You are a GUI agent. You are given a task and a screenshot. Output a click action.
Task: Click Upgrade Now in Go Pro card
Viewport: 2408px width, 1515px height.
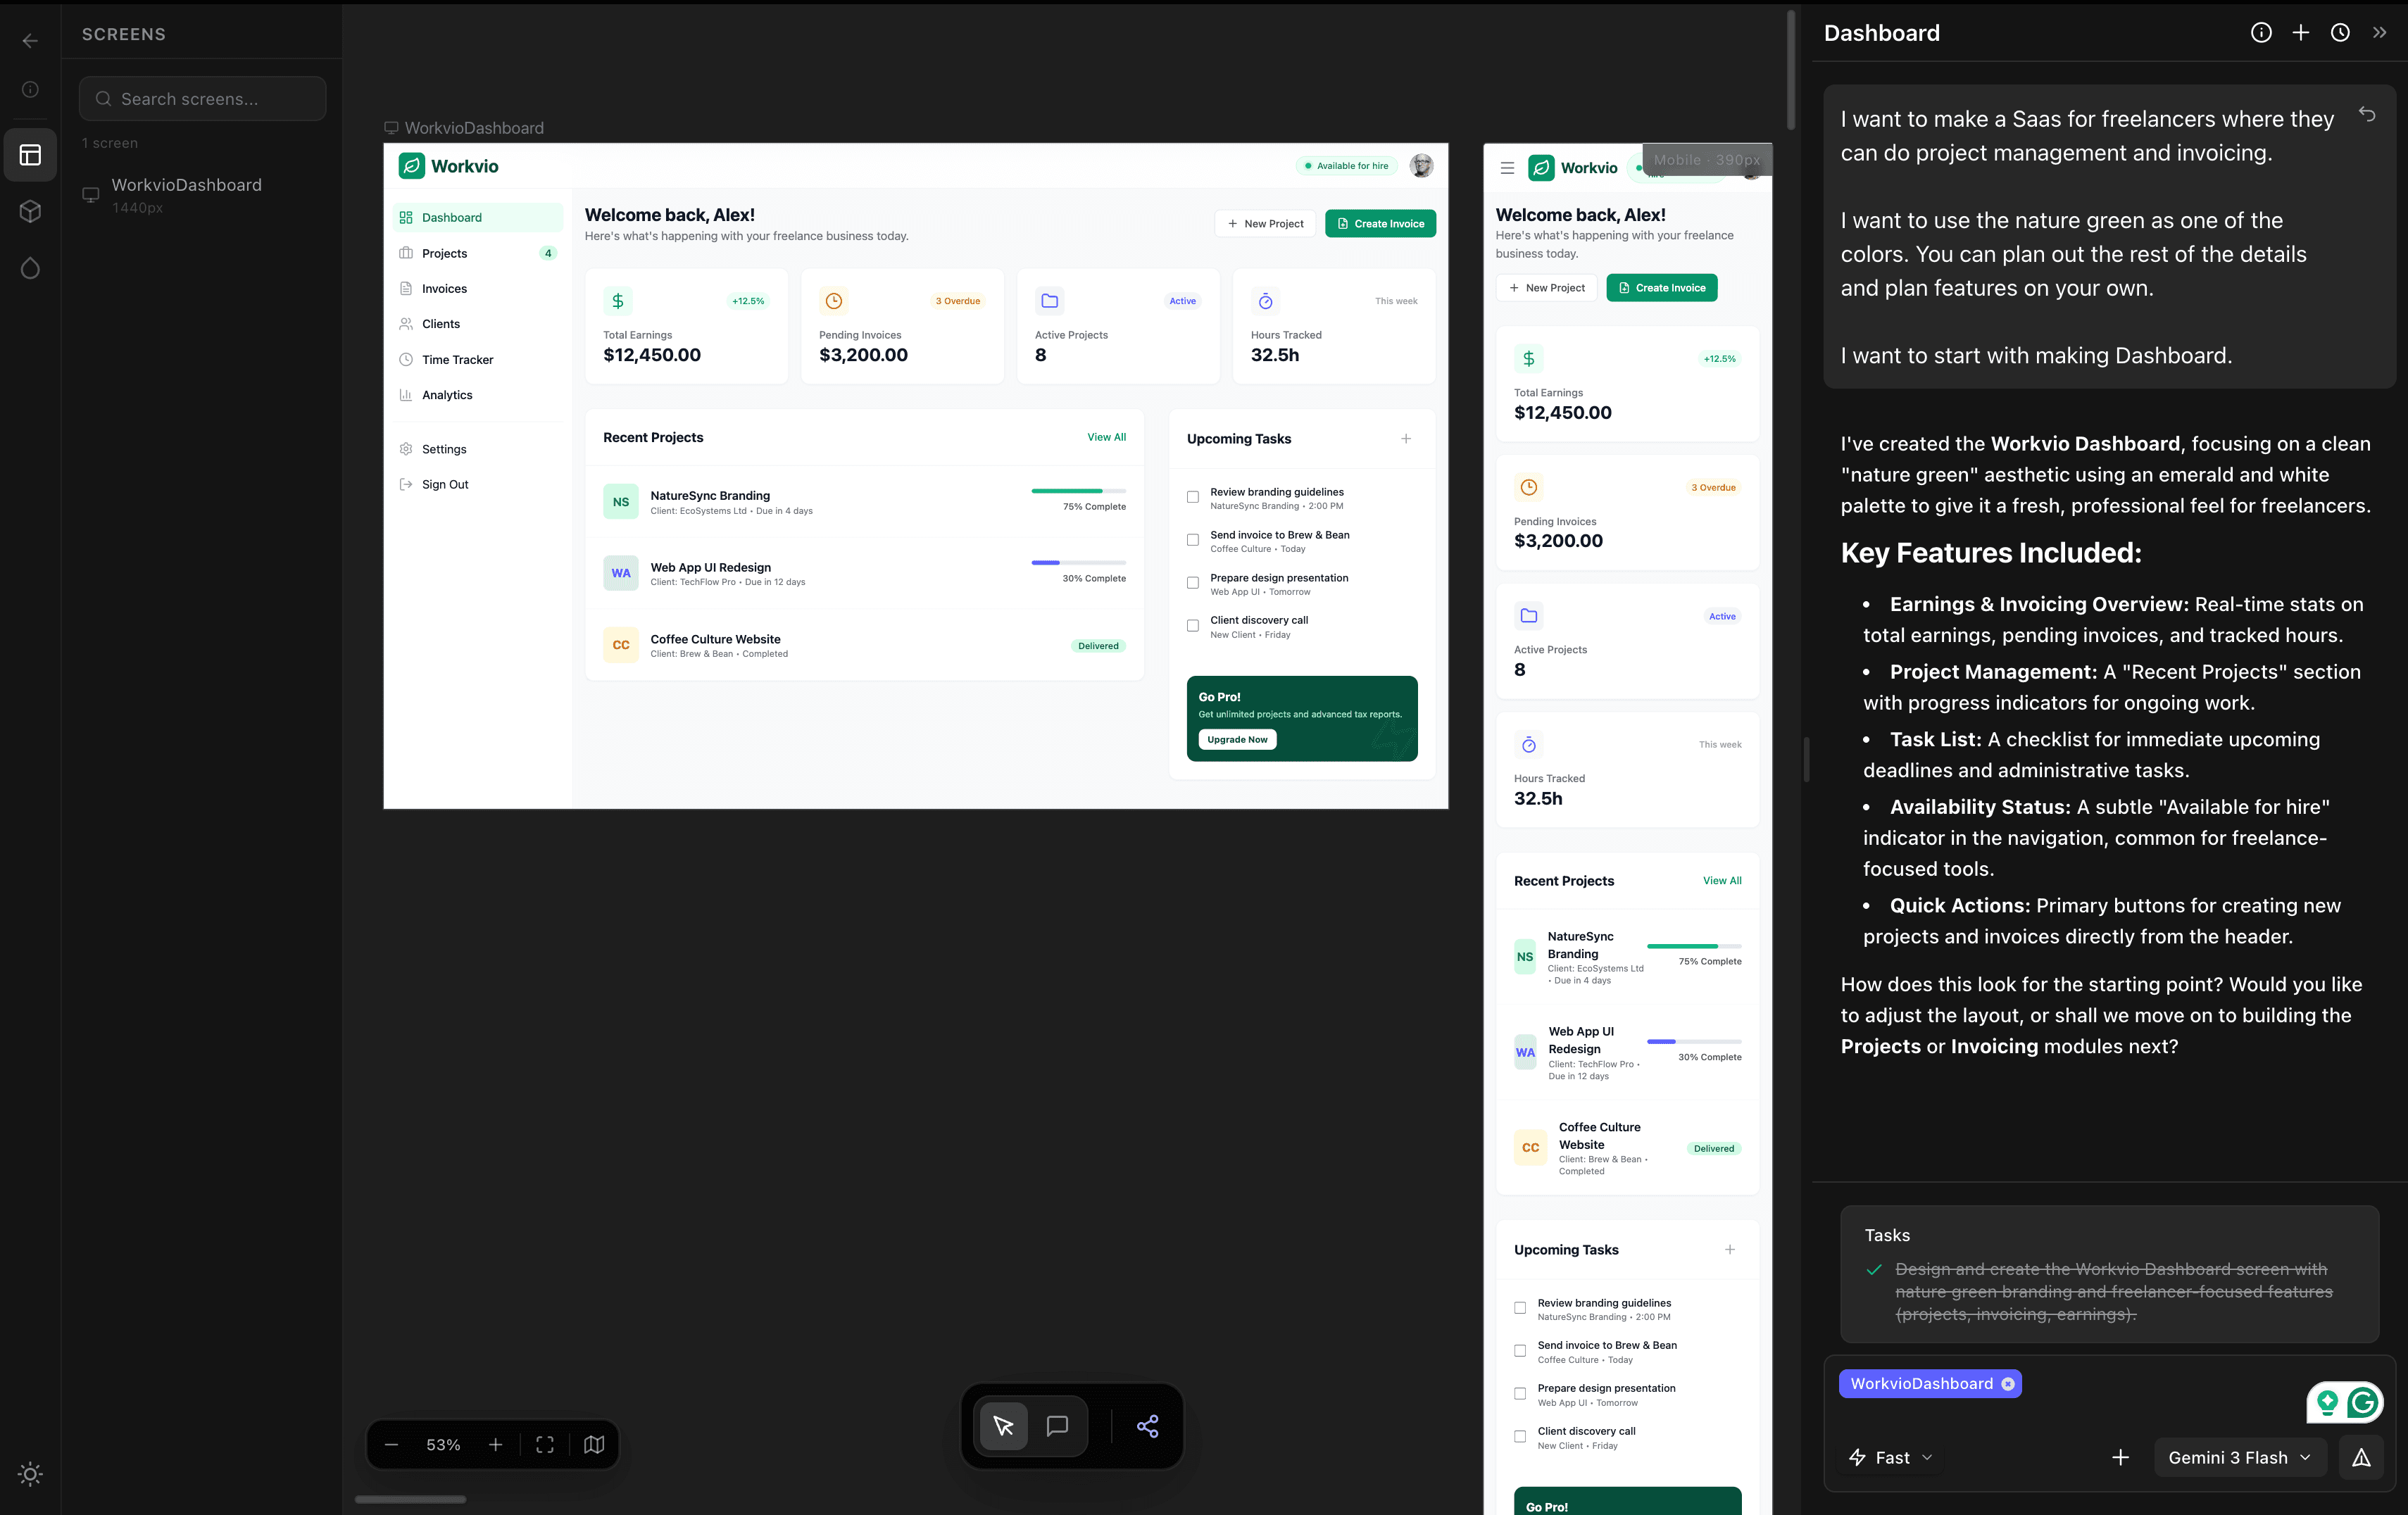1237,740
